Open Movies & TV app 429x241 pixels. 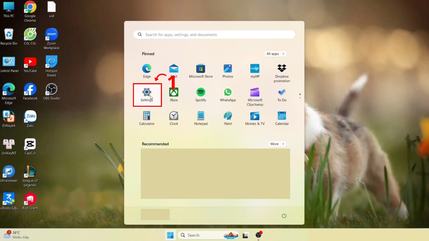255,119
